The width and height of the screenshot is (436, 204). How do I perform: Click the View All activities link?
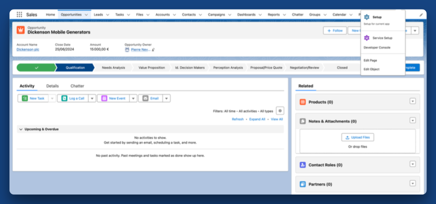tap(277, 119)
